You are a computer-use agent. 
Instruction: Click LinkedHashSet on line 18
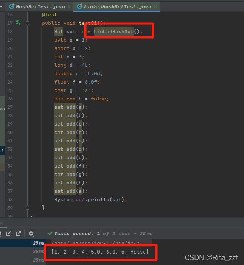click(114, 31)
